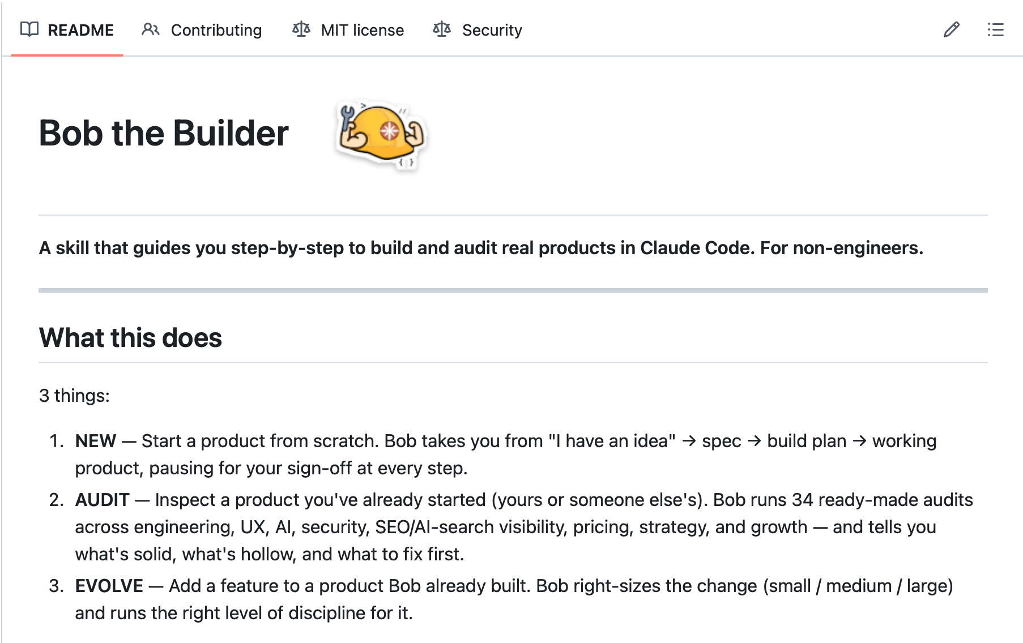Click the bold EVOLVE list item label
This screenshot has height=643, width=1023.
point(109,586)
